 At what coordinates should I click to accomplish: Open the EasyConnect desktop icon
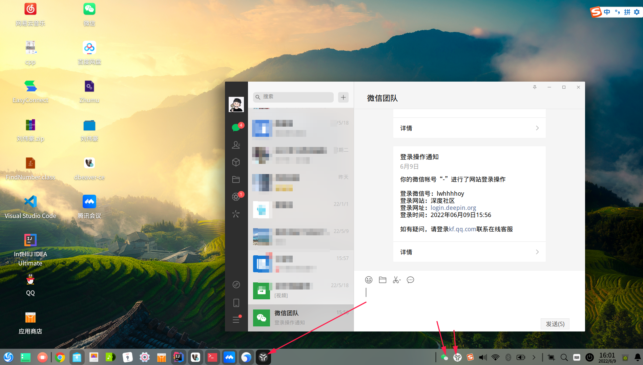point(30,91)
